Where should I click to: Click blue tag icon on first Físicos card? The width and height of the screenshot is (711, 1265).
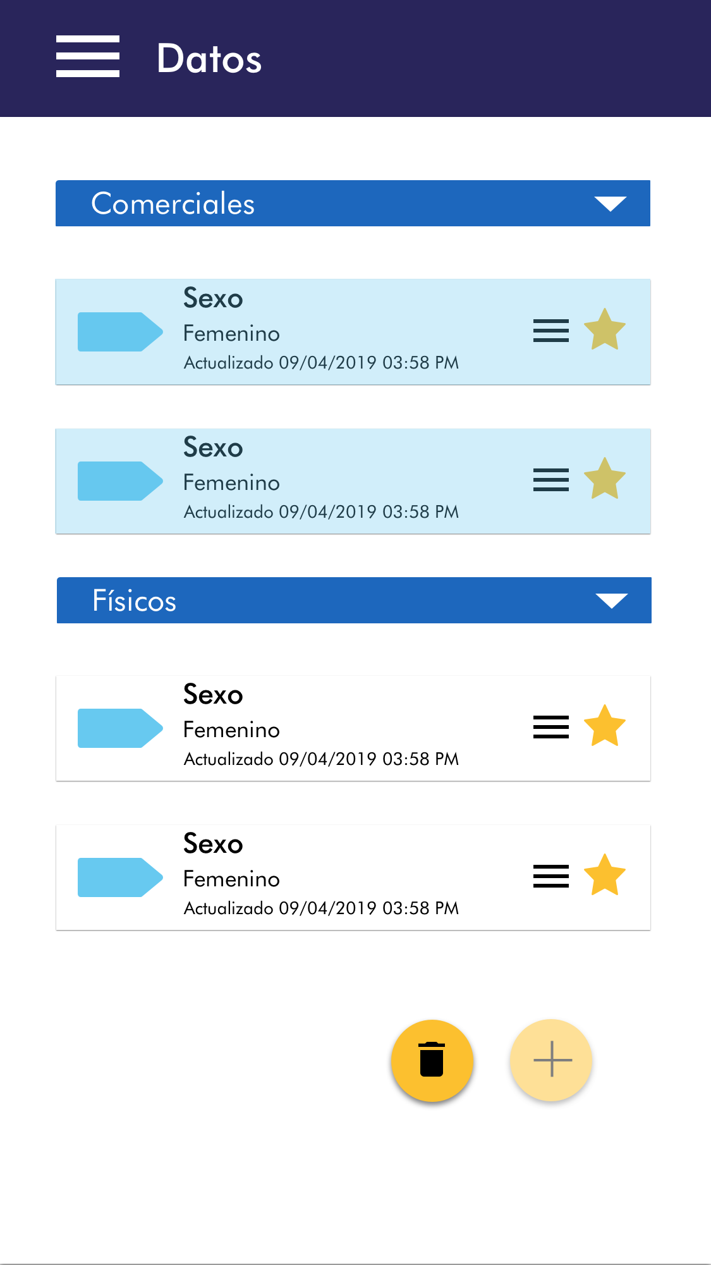(x=120, y=728)
